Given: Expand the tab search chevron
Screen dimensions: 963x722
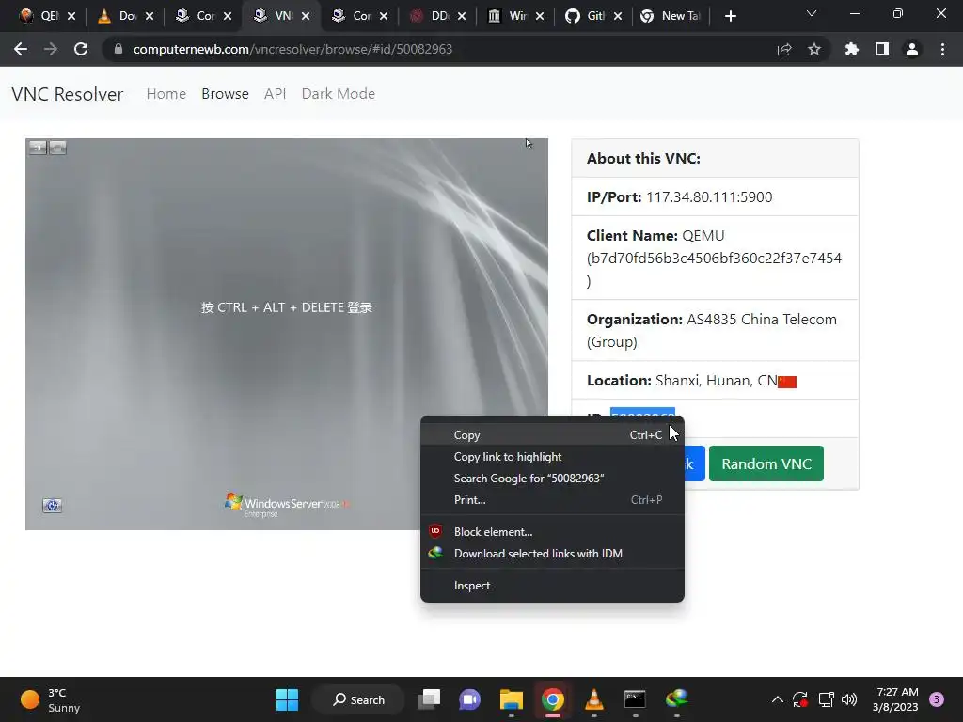Looking at the screenshot, I should 812,13.
